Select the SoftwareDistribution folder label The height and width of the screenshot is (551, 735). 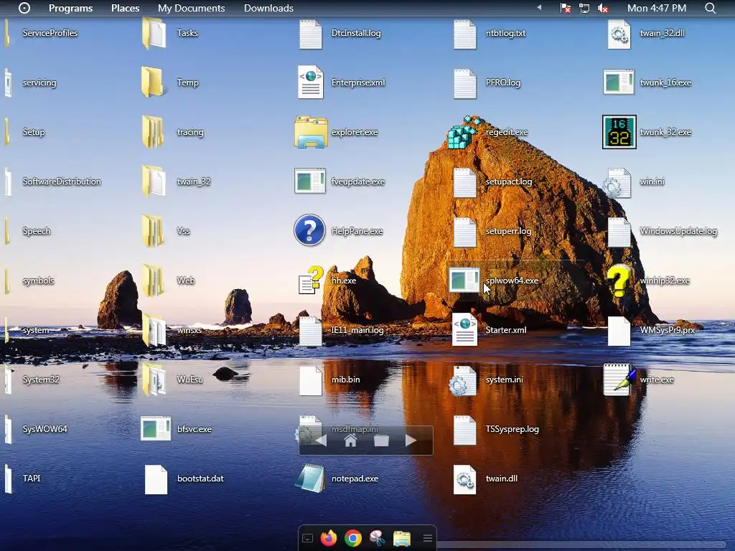[x=62, y=182]
